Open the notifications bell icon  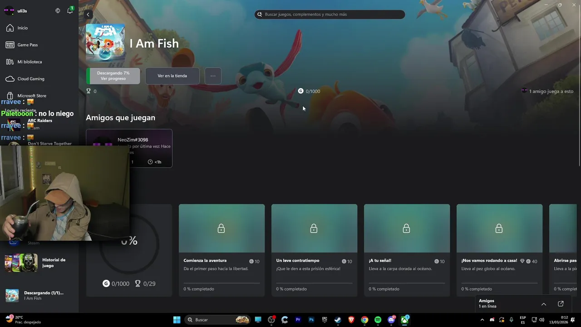pyautogui.click(x=70, y=10)
